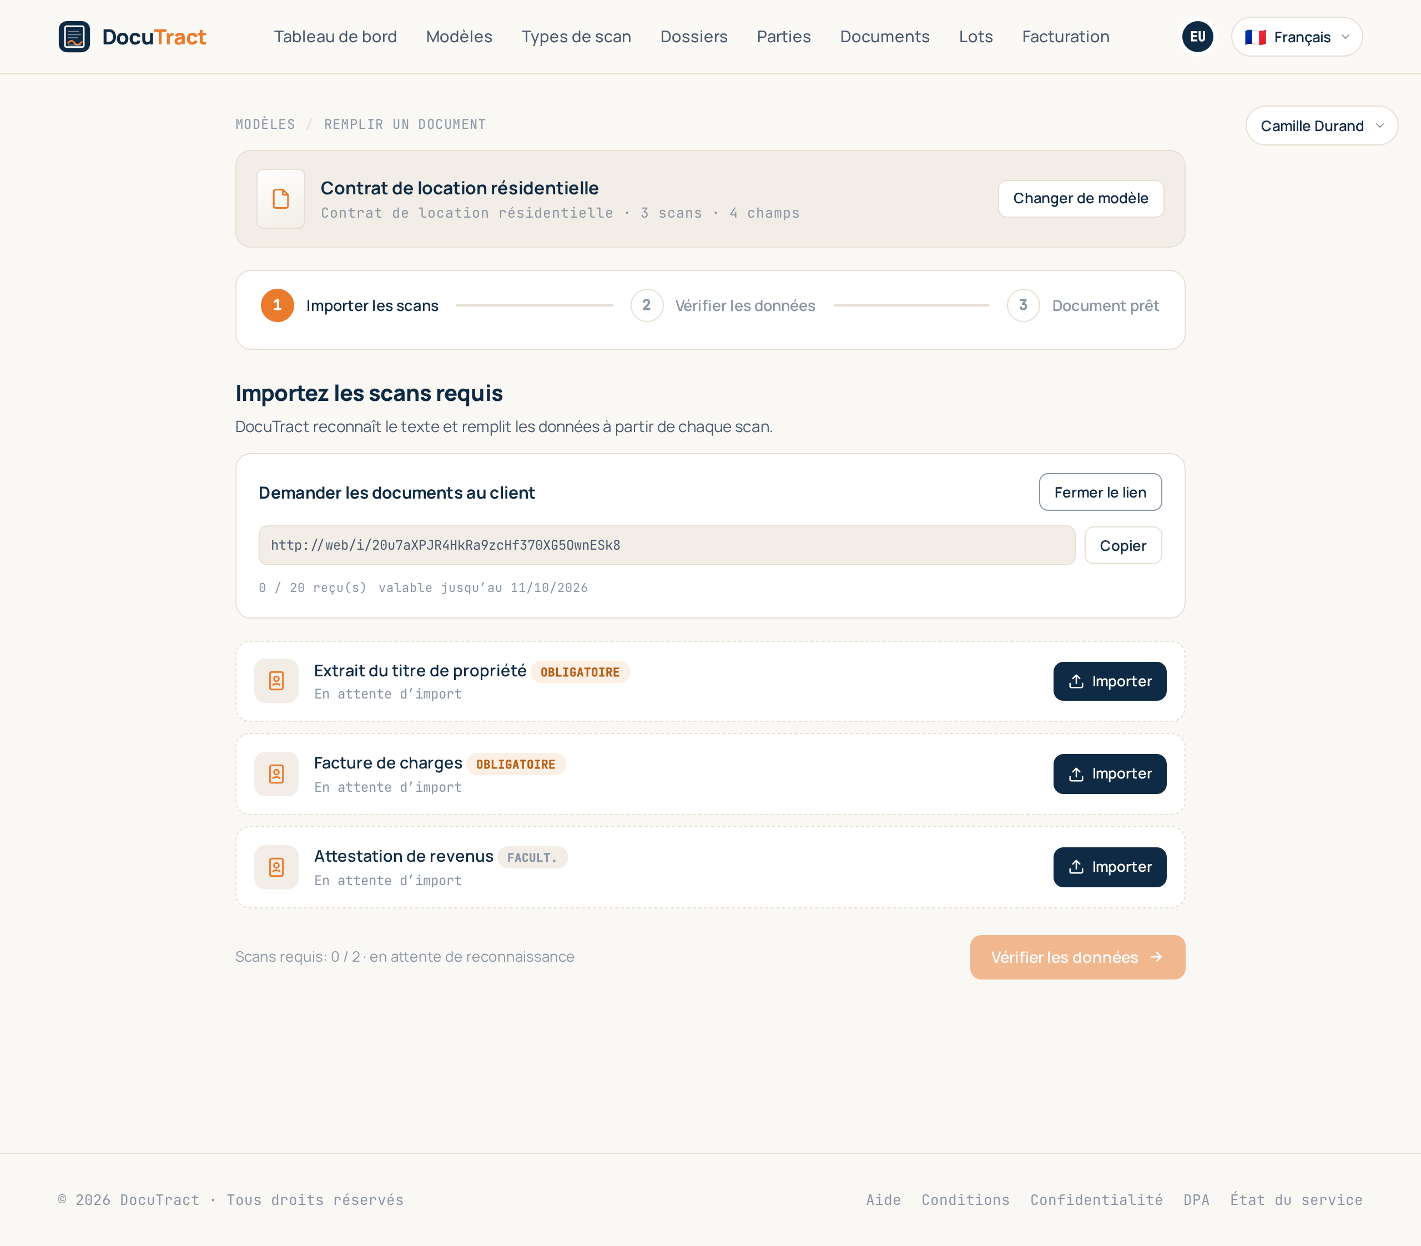Click the 'Scans requis: 0 / 2' status text
Viewport: 1421px width, 1246px height.
(x=298, y=957)
